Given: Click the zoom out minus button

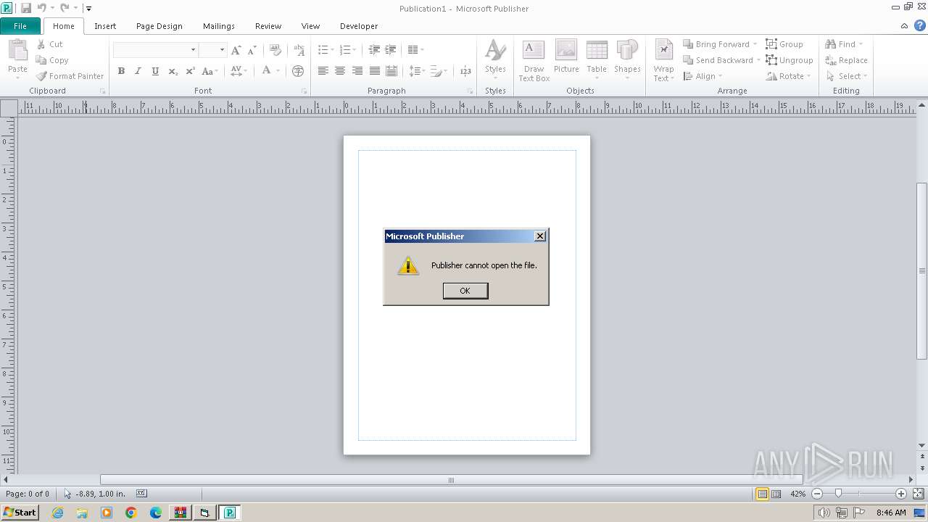Looking at the screenshot, I should click(817, 494).
